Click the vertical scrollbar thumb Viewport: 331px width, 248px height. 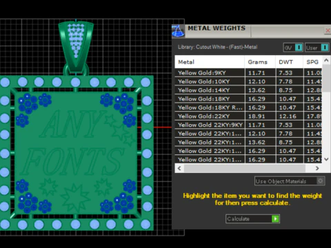click(326, 78)
